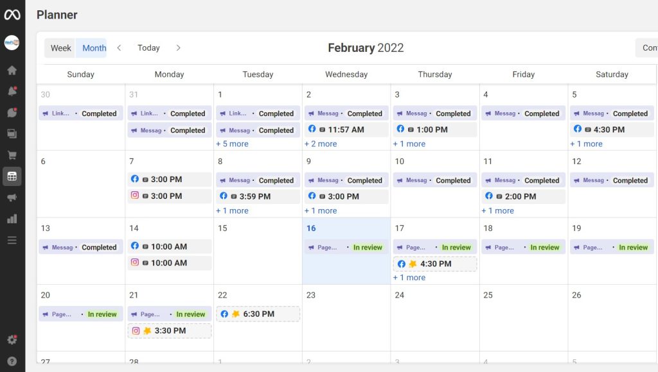Jump to today using the Today button
This screenshot has height=372, width=658.
pos(148,47)
